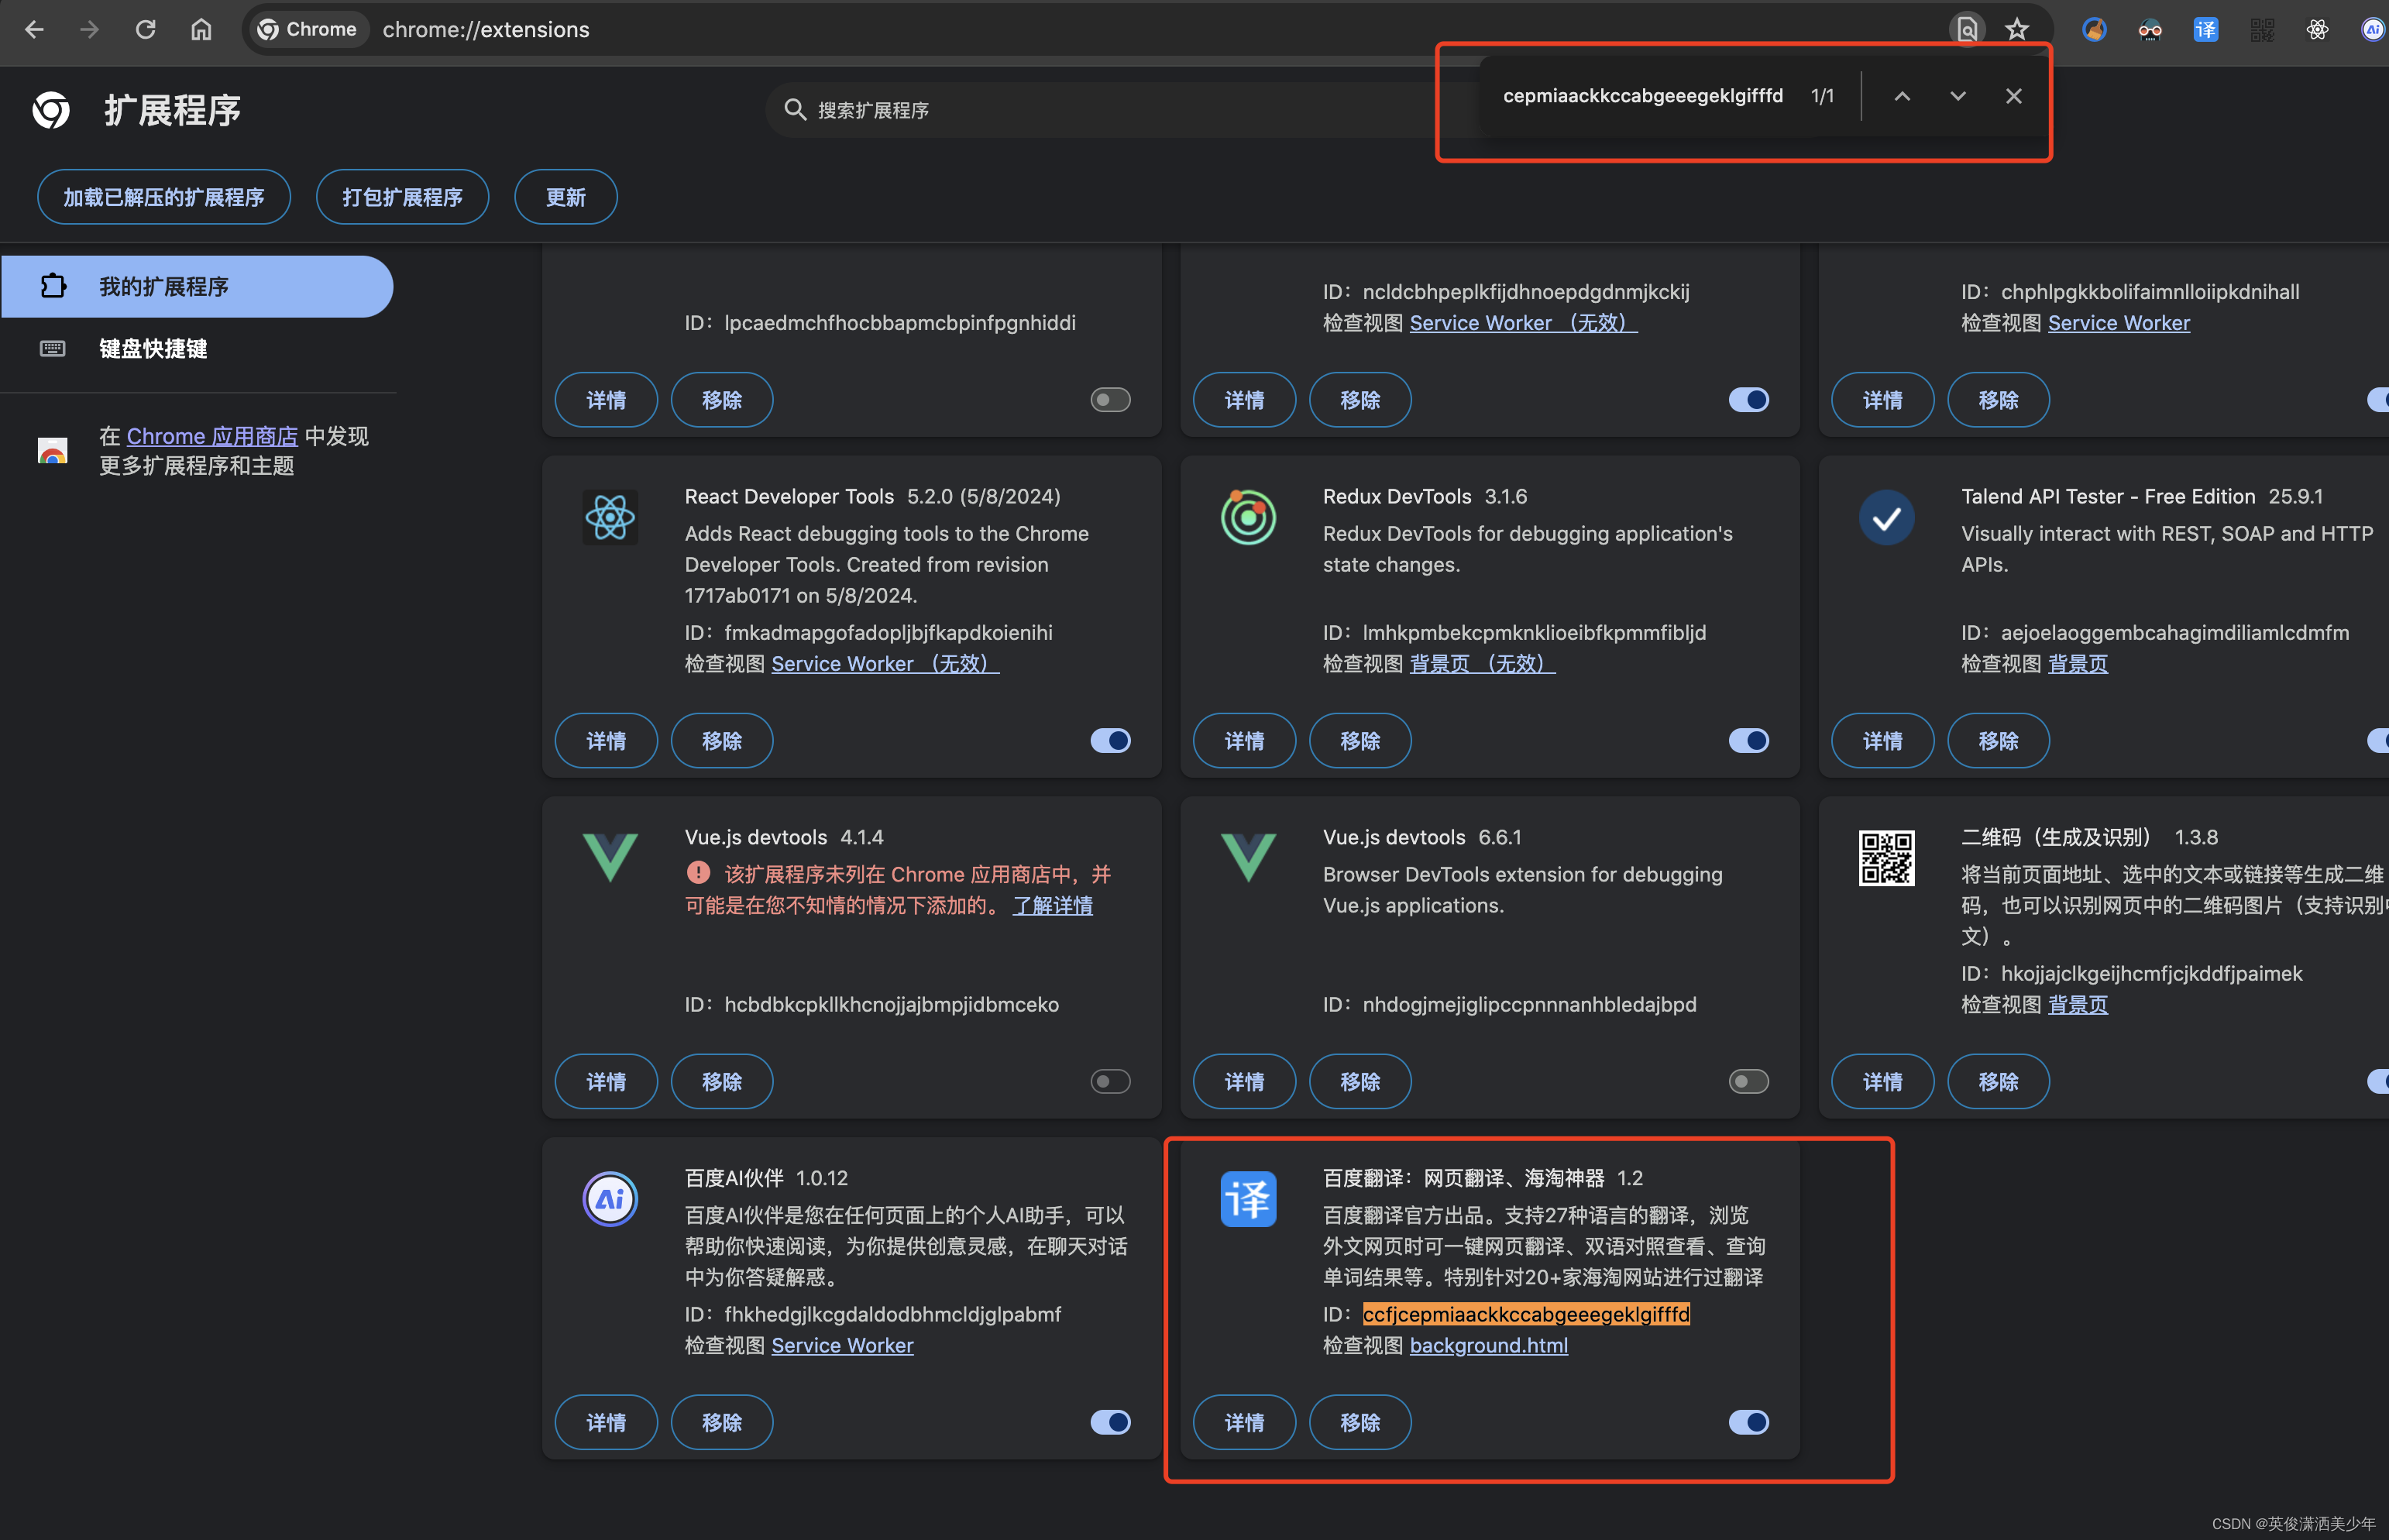2389x1540 pixels.
Task: Open Service Worker link under 百度AI伙伴
Action: (842, 1345)
